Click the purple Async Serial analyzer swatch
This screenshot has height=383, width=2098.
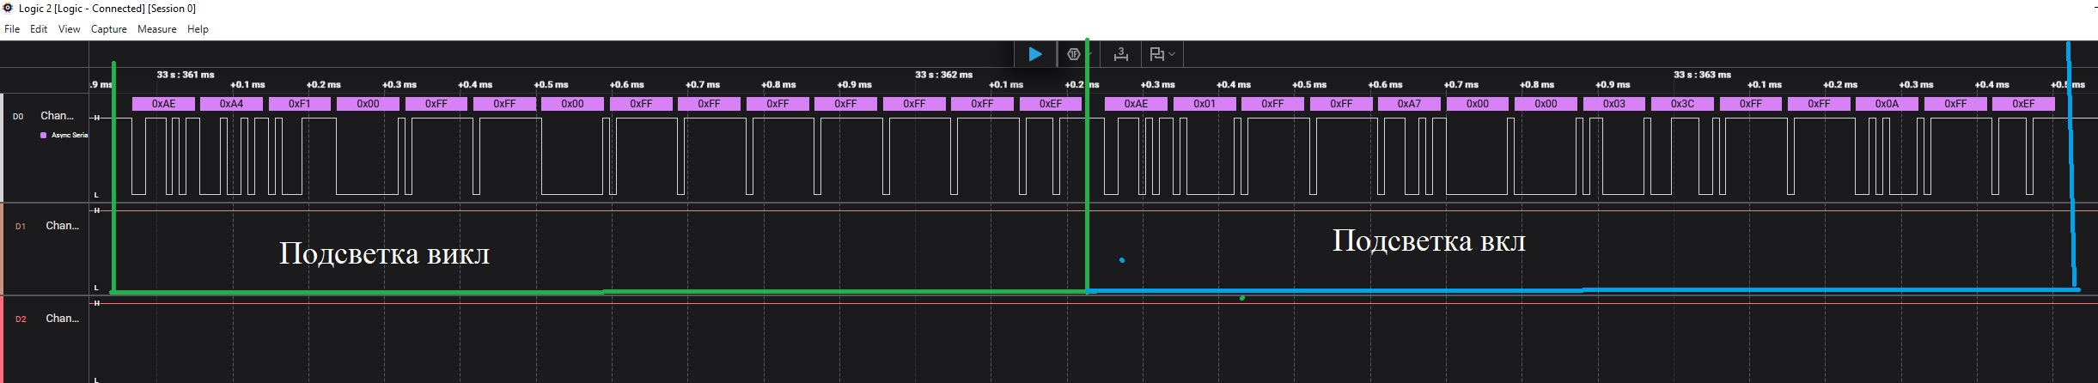(43, 135)
